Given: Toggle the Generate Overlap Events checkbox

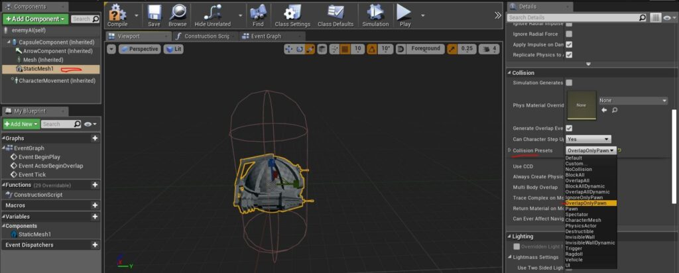Looking at the screenshot, I should pyautogui.click(x=569, y=128).
